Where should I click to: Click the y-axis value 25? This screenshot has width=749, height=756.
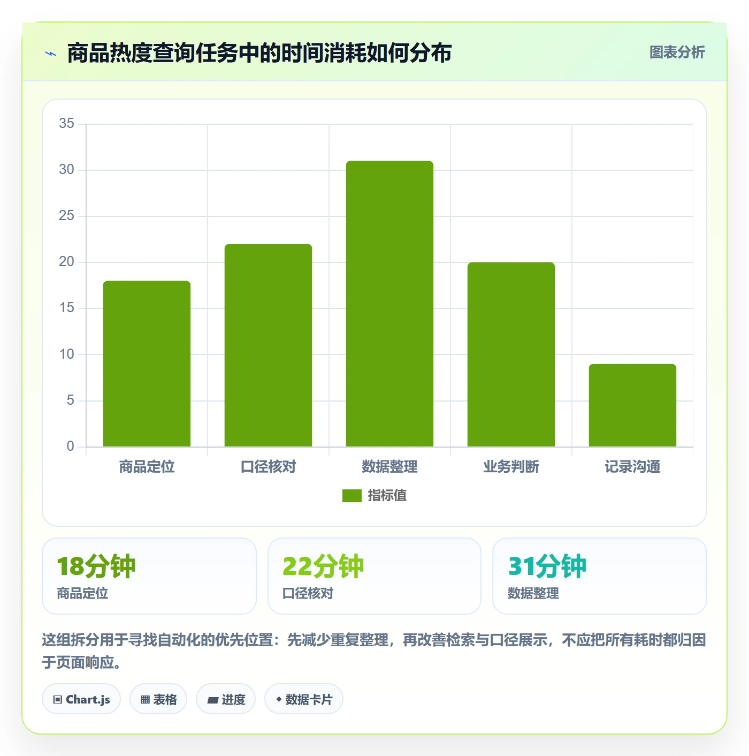[x=67, y=216]
